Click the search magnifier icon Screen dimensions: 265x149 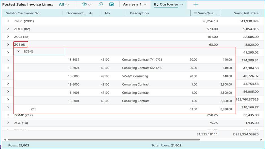click(x=100, y=5)
